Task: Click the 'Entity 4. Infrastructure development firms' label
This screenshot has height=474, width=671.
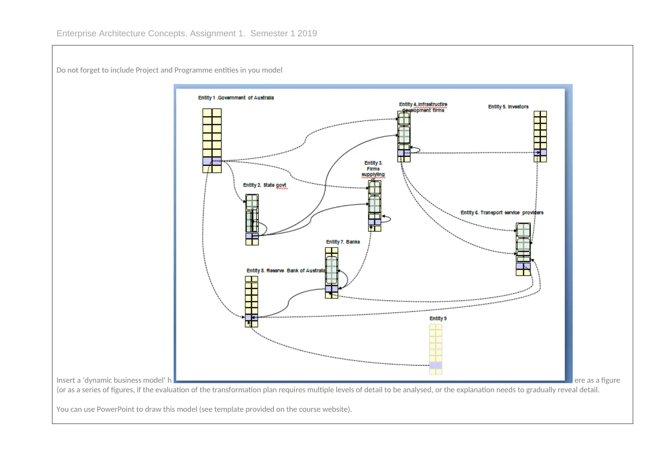Action: (x=423, y=107)
